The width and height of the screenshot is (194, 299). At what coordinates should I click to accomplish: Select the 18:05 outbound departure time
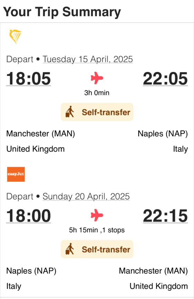coord(29,79)
